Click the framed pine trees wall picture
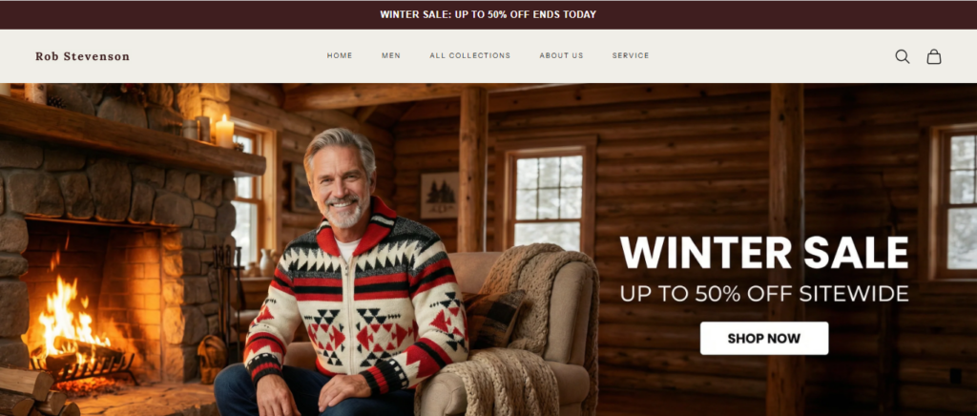The image size is (977, 416). click(x=439, y=195)
